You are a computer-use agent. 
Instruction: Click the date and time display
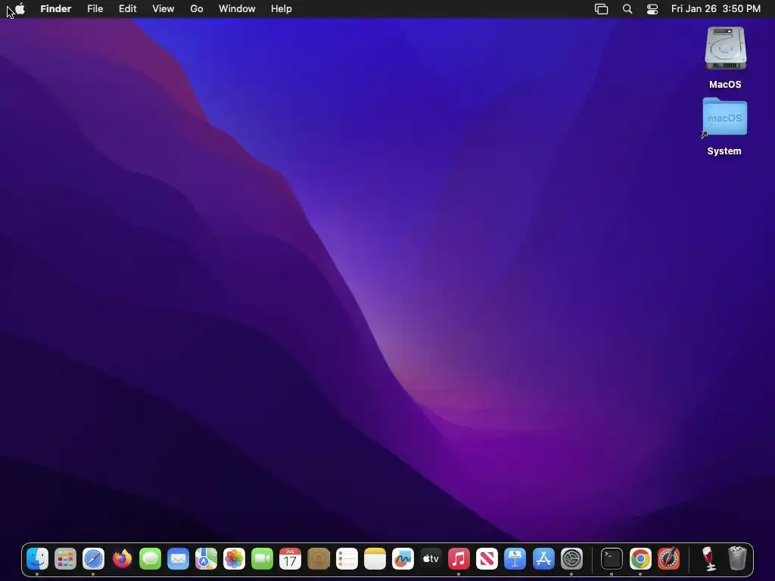click(x=716, y=9)
